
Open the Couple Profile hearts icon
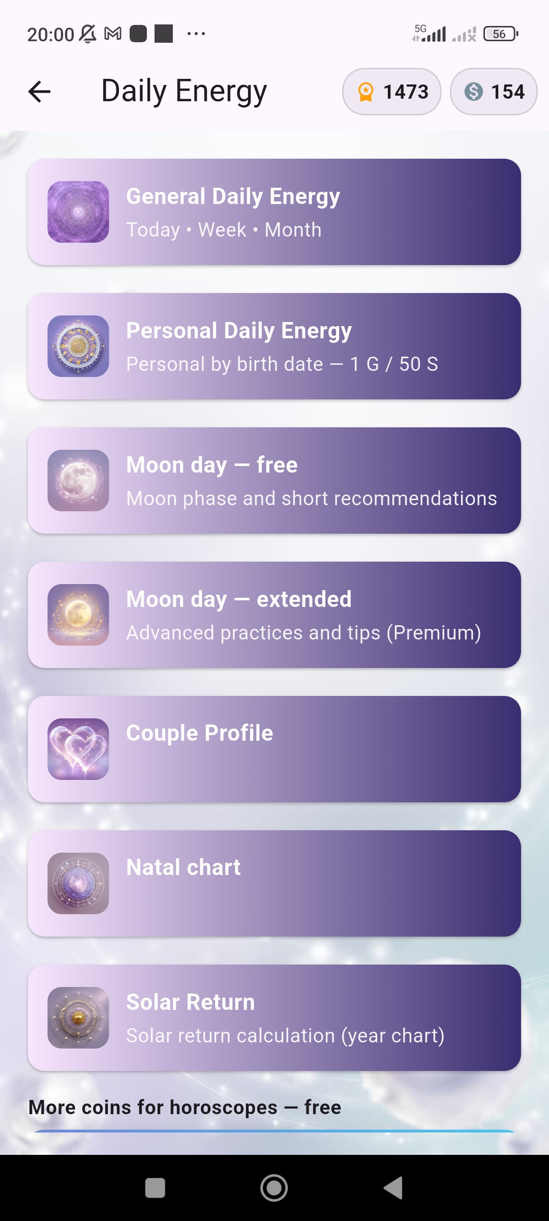[x=78, y=748]
